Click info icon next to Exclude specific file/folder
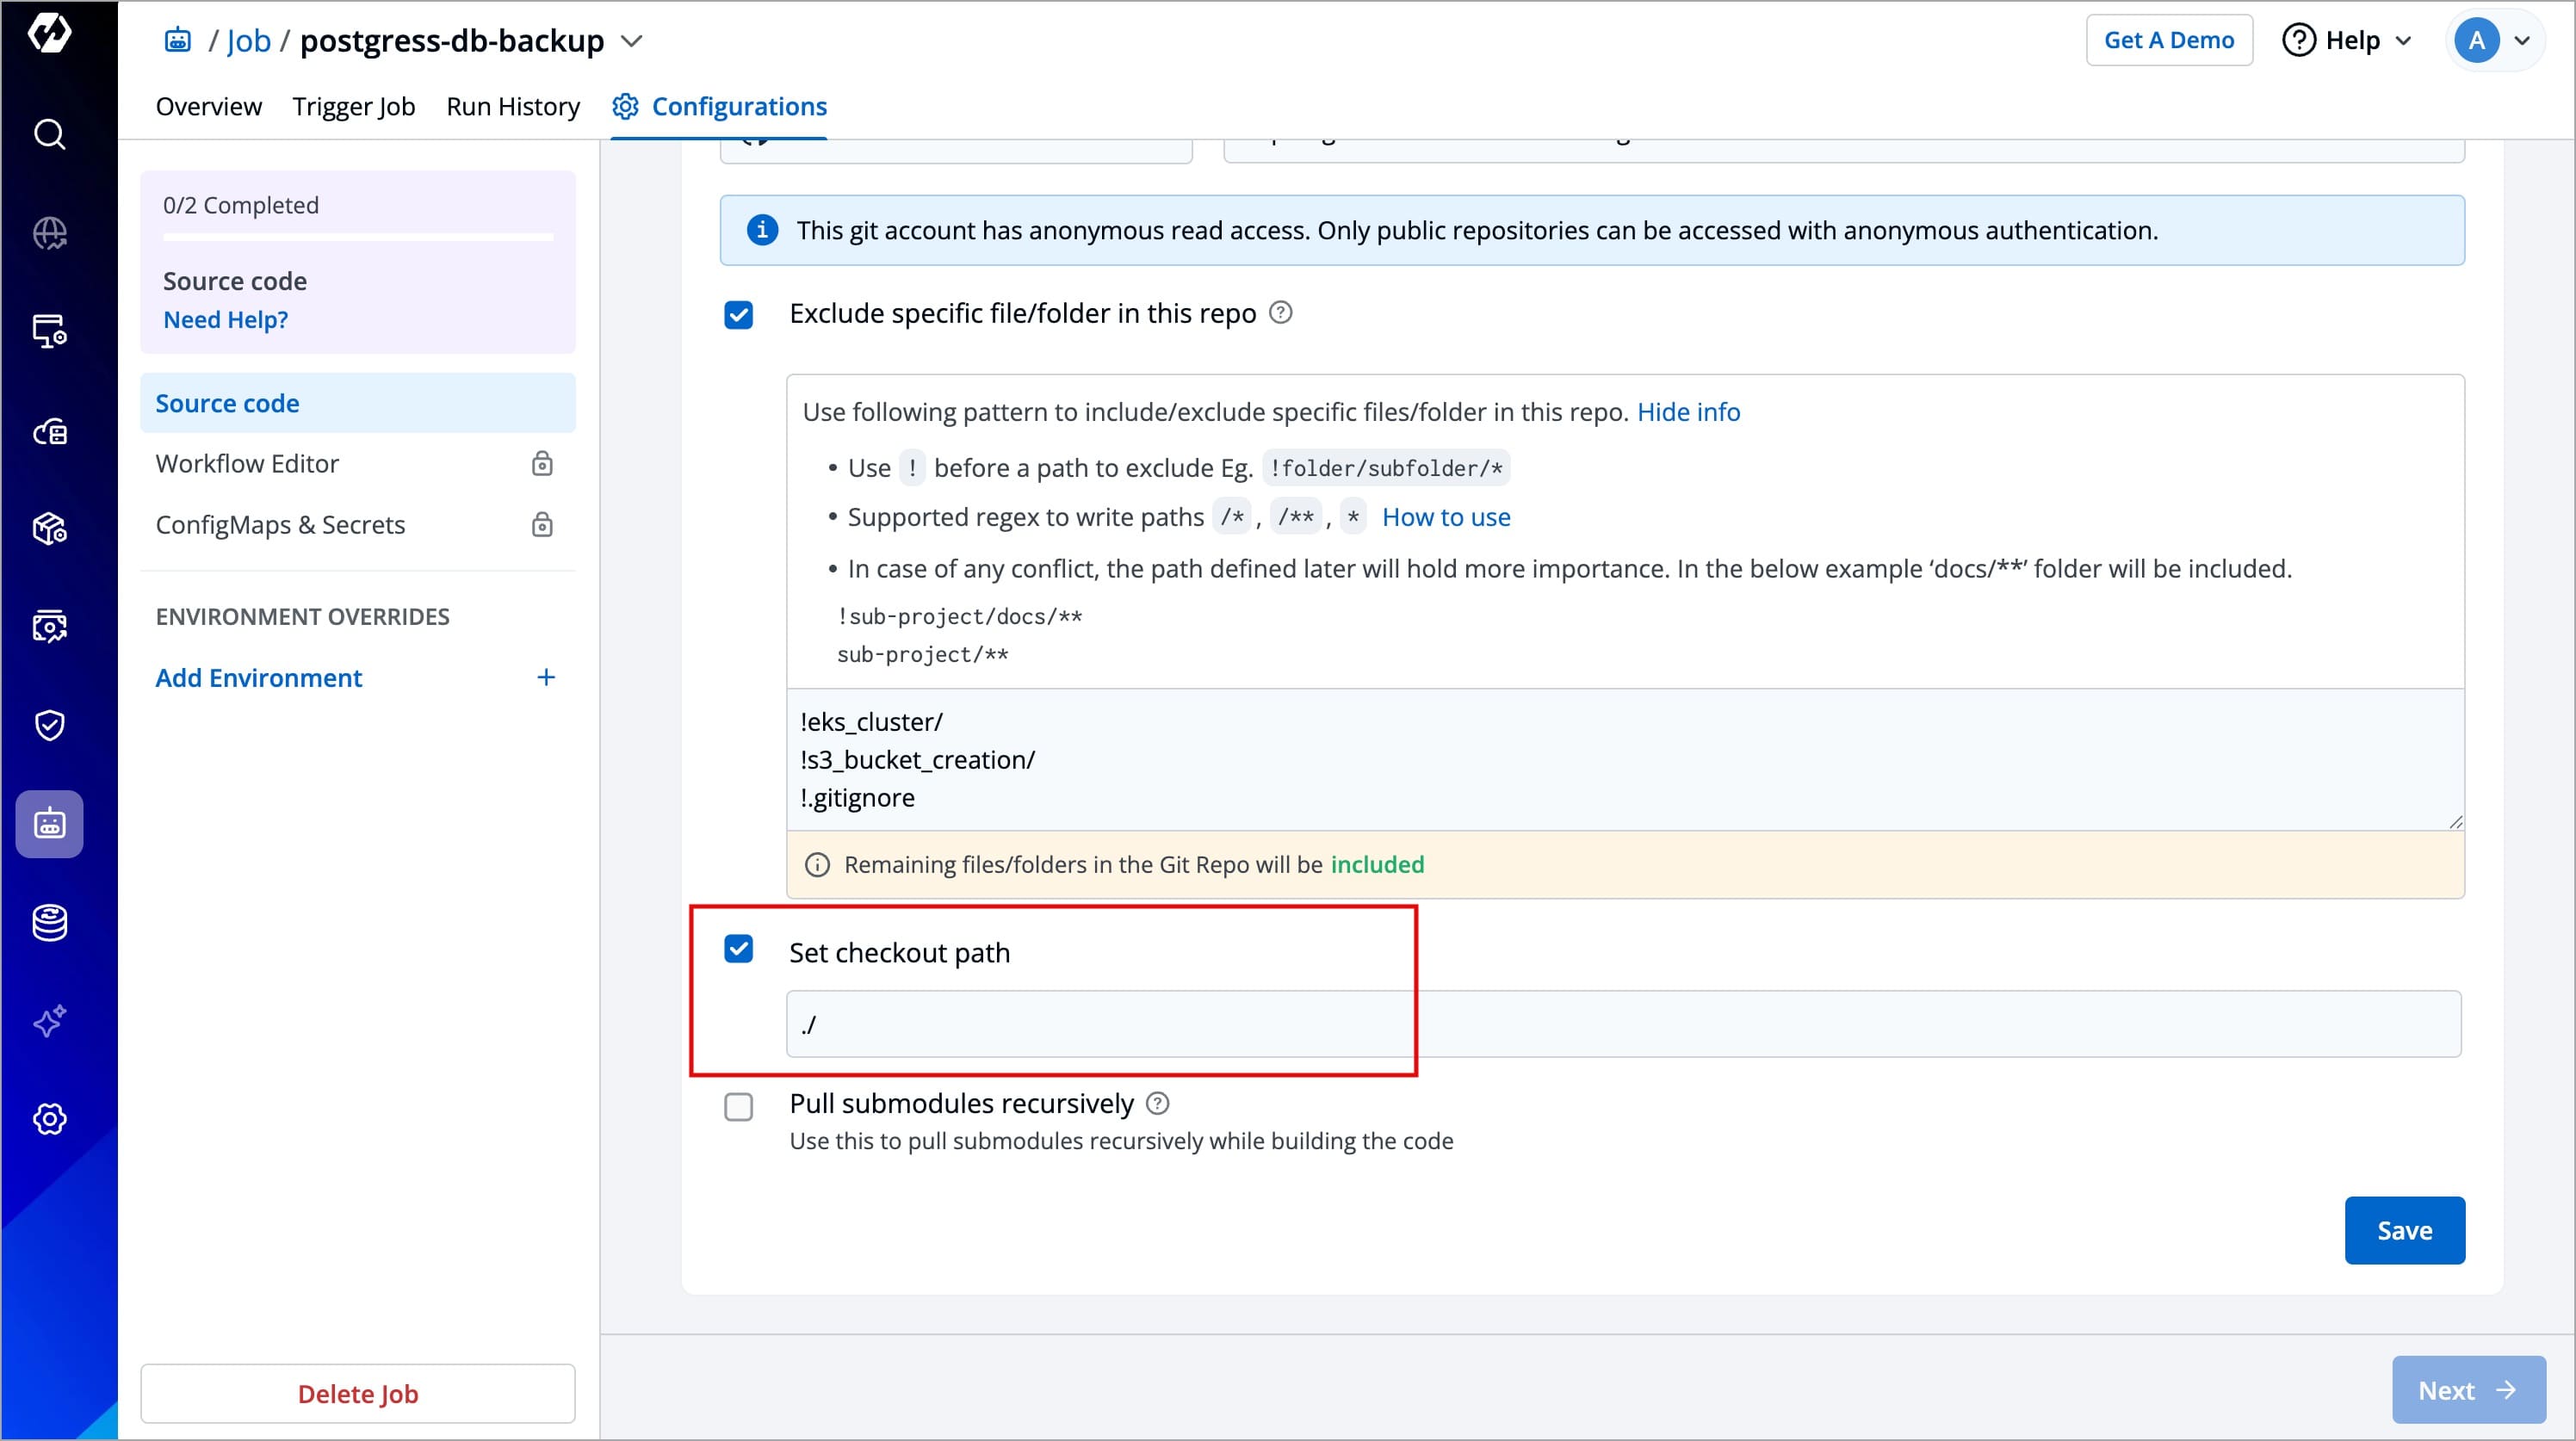 pyautogui.click(x=1280, y=313)
